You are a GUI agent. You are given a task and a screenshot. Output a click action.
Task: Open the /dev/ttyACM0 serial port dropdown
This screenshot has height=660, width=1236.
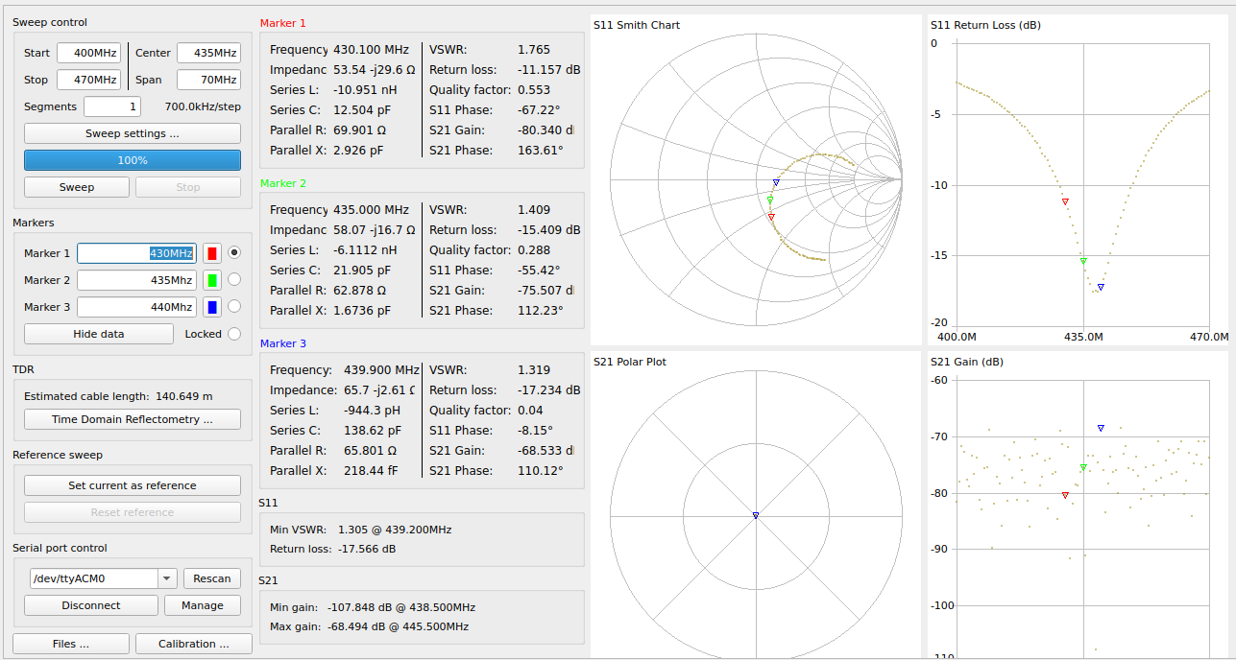pyautogui.click(x=167, y=578)
